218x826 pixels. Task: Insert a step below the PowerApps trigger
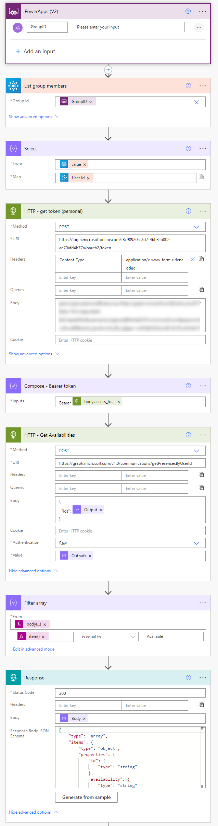(108, 70)
